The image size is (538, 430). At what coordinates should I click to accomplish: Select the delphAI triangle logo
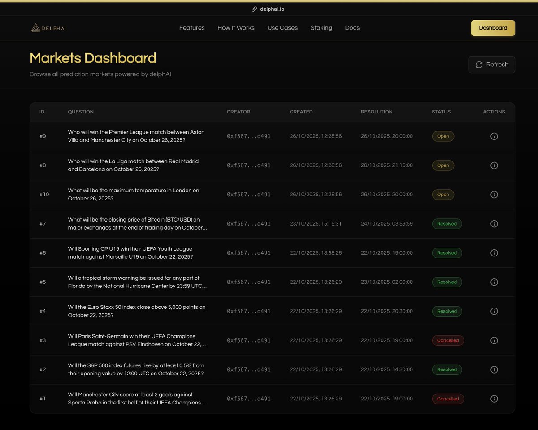coord(35,28)
